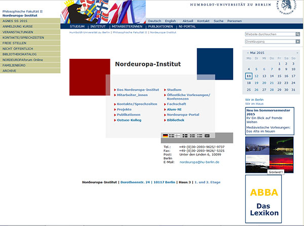Click the bear with flags banner image
The width and height of the screenshot is (304, 226).
click(103, 12)
